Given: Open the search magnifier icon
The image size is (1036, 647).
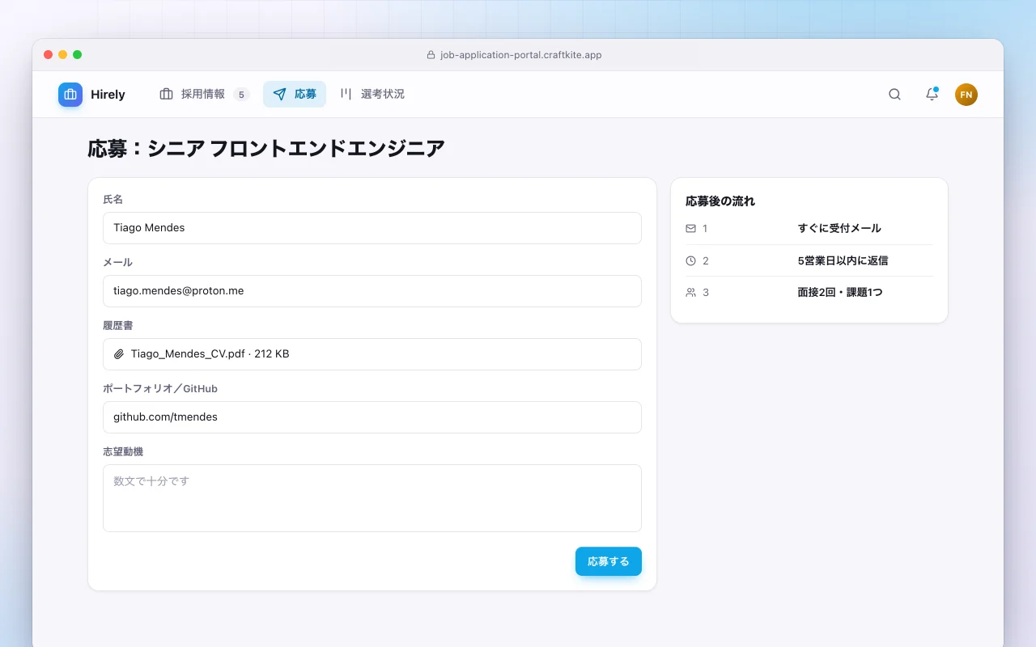Looking at the screenshot, I should [894, 95].
